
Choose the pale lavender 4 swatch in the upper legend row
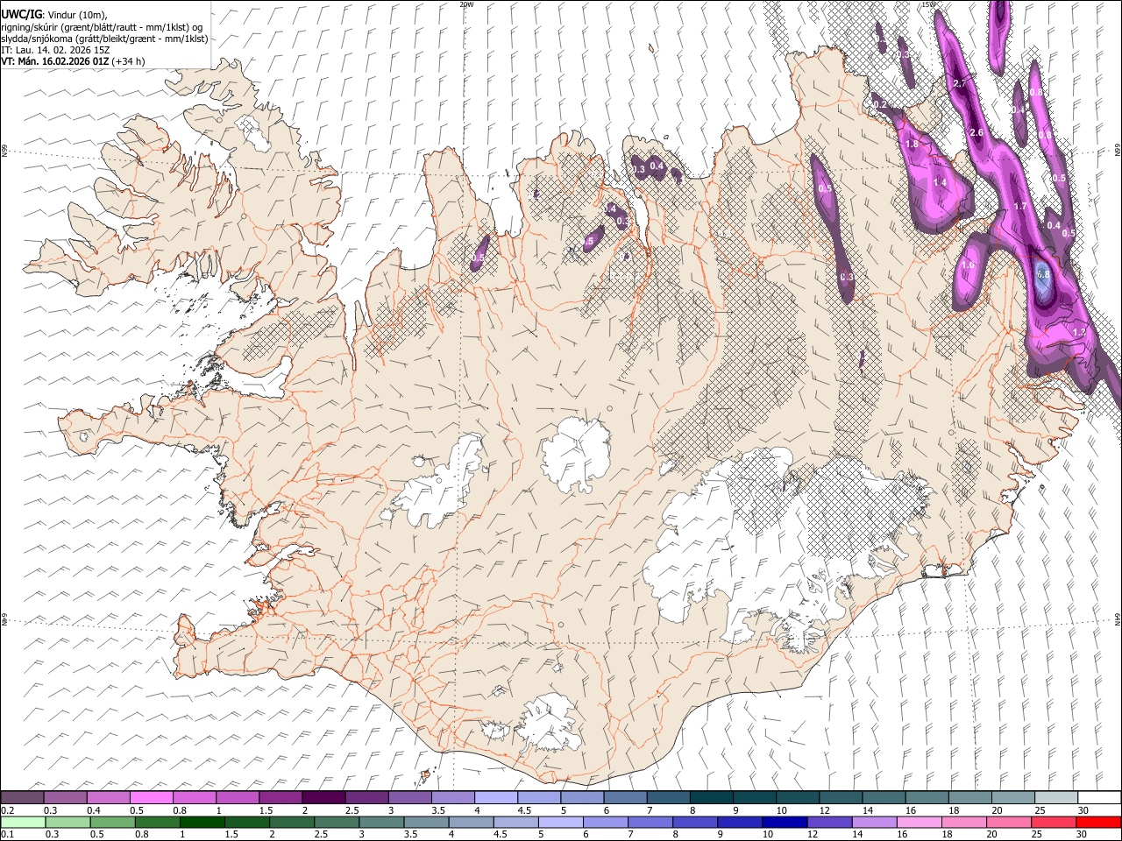(496, 798)
